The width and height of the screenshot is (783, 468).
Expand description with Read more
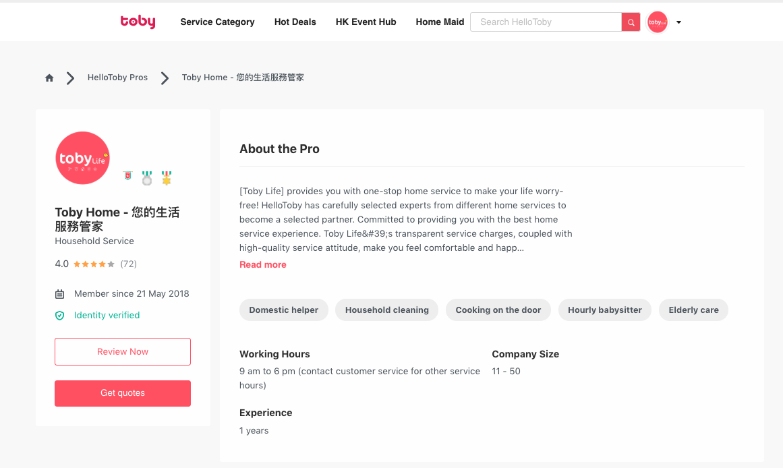click(262, 265)
